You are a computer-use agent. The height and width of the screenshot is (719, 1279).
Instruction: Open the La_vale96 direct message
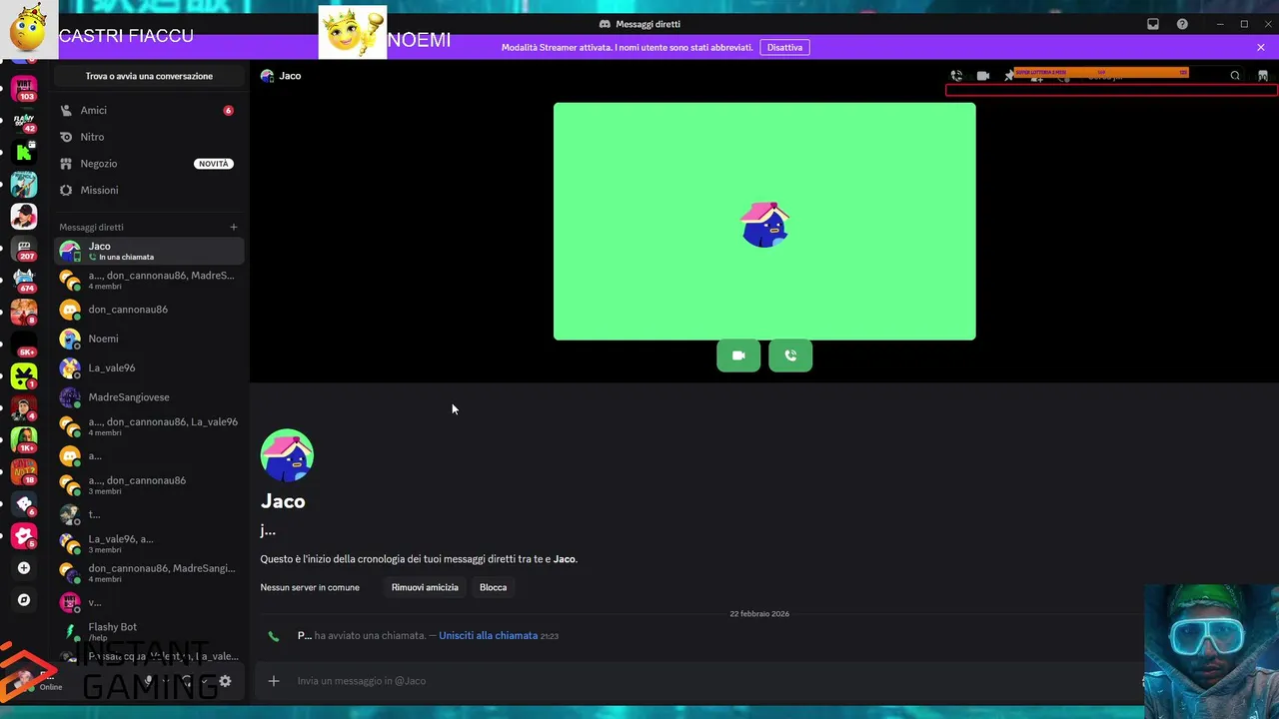point(148,367)
